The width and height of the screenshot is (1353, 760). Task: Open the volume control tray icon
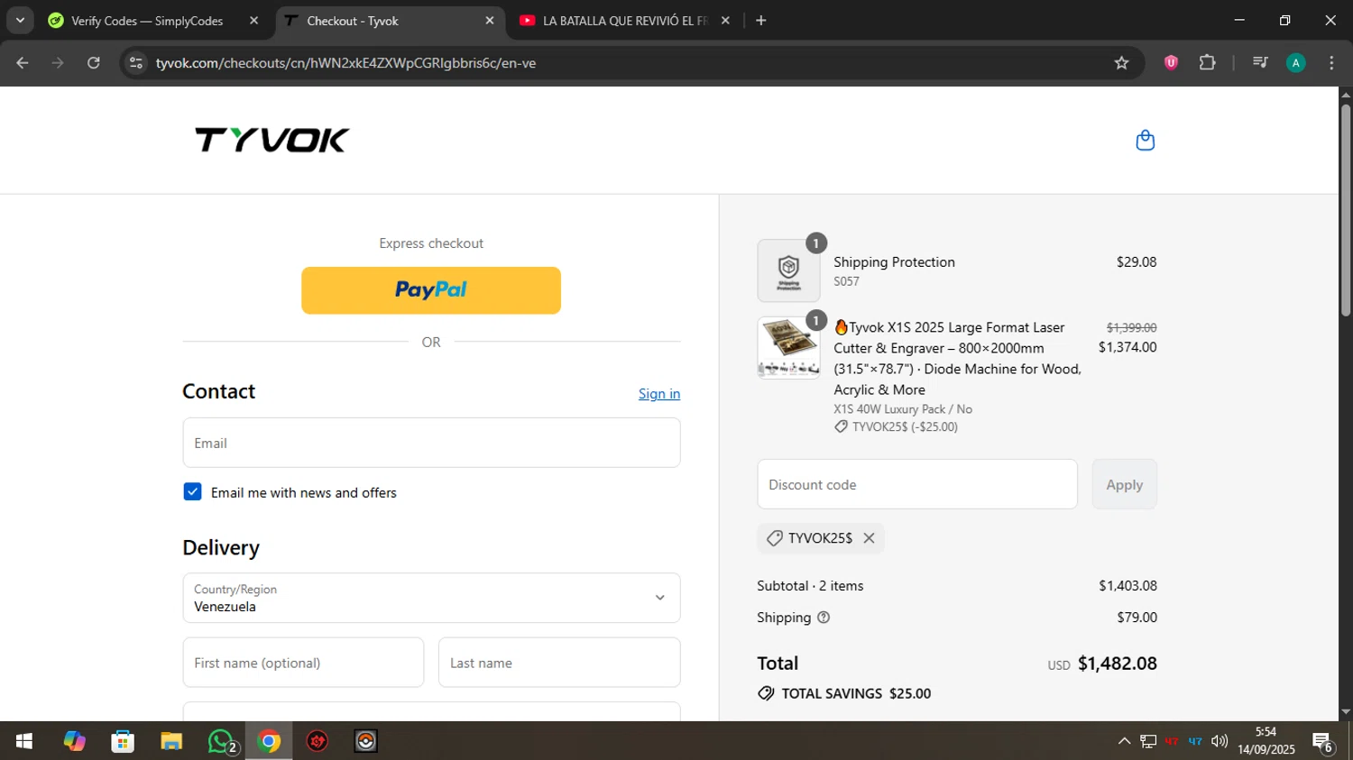(1220, 741)
